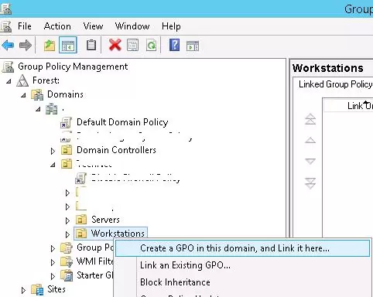Choose Link an Existing GPO
The image size is (373, 297).
coord(185,265)
